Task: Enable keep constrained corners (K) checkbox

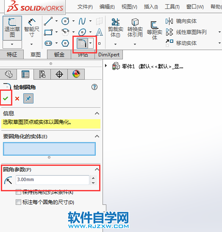Action: (x=18, y=192)
